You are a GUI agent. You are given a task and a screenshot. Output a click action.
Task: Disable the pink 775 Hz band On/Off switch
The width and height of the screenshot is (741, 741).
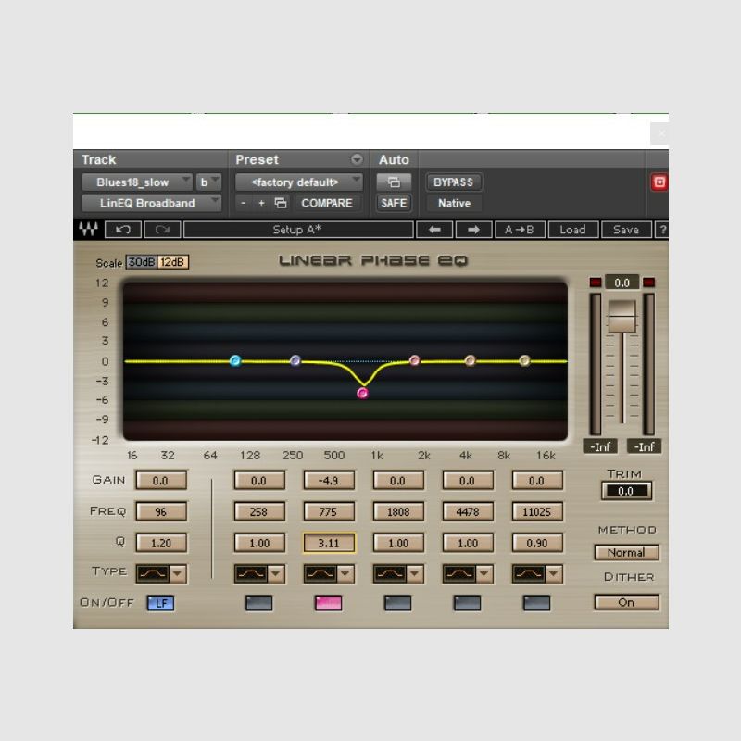[327, 602]
